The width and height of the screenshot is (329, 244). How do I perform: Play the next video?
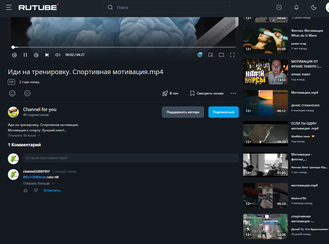[x=47, y=55]
